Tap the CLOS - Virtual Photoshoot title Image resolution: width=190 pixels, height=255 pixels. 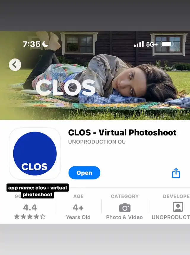coord(122,132)
